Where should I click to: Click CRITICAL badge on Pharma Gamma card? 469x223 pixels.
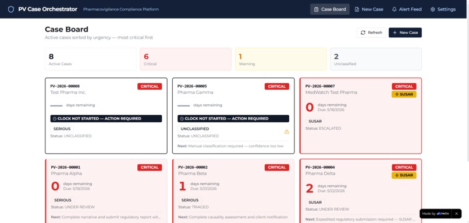[276, 87]
